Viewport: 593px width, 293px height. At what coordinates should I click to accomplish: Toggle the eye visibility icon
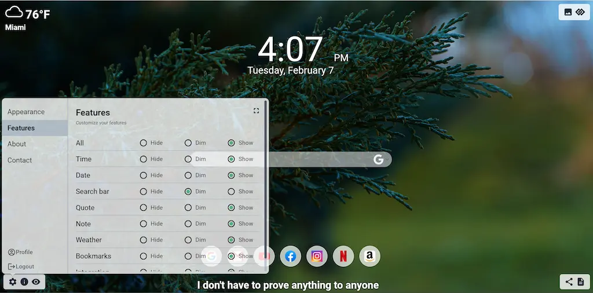point(36,282)
